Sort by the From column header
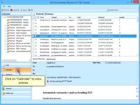The height and width of the screenshot is (105, 140). click(x=42, y=17)
